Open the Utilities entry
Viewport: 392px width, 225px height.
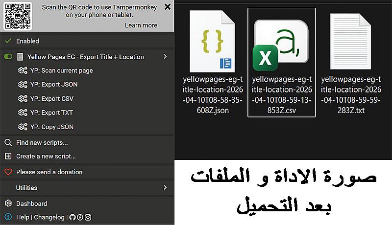coord(27,188)
